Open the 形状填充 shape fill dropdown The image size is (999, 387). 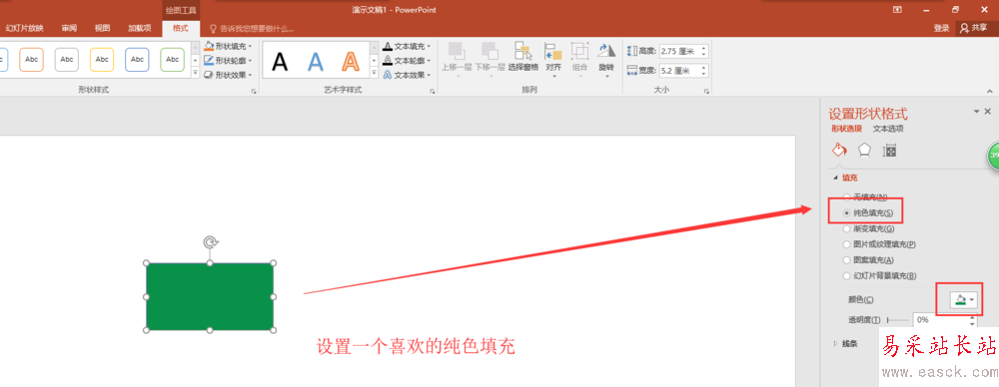(228, 47)
